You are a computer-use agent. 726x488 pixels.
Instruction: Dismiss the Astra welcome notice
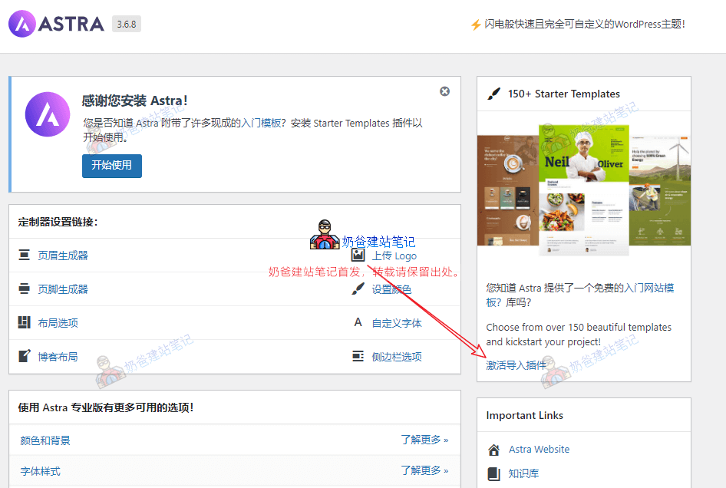point(444,91)
